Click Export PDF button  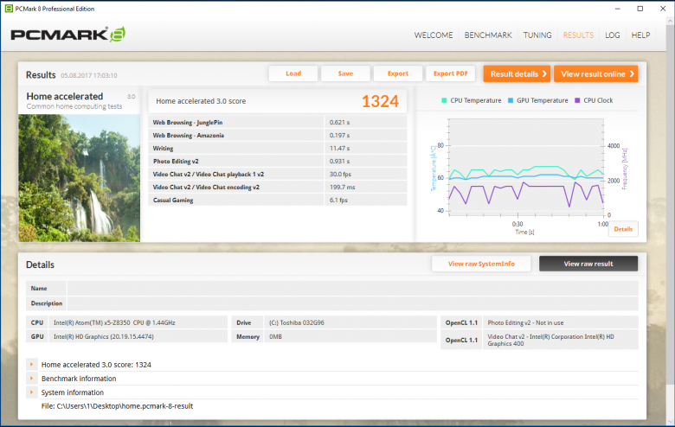[450, 73]
